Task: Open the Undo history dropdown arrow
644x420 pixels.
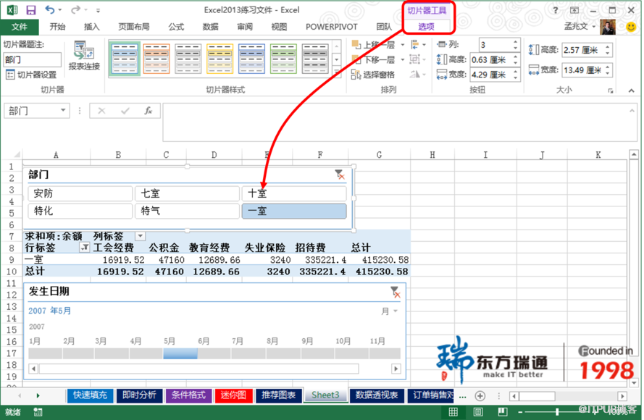Action: click(60, 10)
